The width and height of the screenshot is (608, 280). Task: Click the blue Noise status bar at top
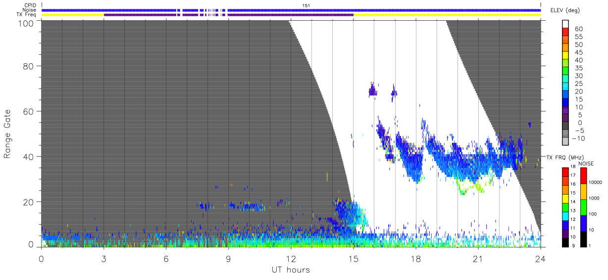(291, 10)
